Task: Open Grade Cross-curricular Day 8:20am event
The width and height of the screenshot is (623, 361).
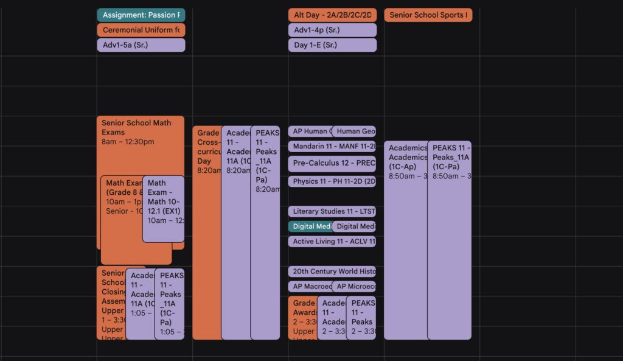Action: (x=207, y=233)
